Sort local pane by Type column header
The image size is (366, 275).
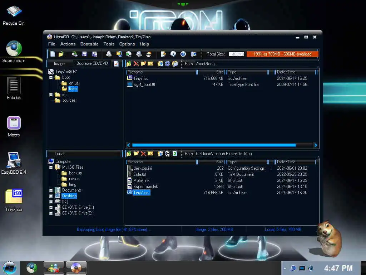247,162
